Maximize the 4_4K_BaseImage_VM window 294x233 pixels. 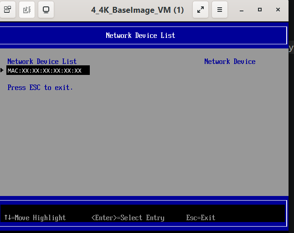pos(260,10)
